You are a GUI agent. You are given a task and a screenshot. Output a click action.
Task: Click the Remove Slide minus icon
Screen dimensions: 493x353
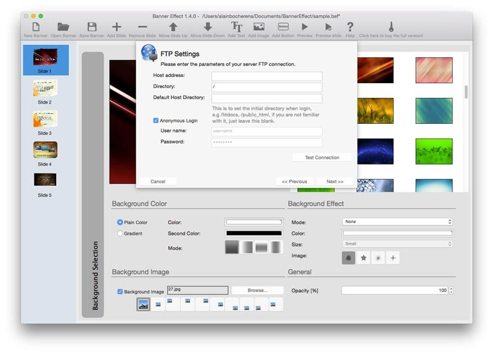142,27
